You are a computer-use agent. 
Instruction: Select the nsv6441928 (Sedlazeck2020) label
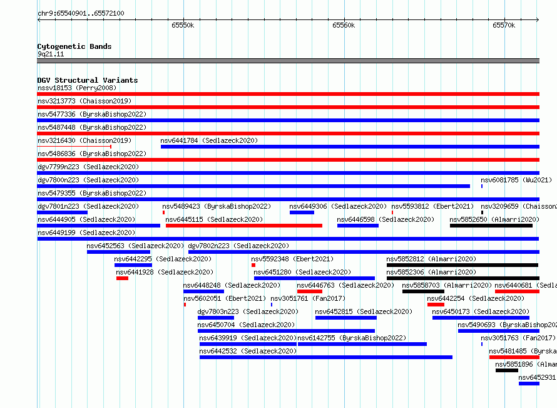pos(165,272)
